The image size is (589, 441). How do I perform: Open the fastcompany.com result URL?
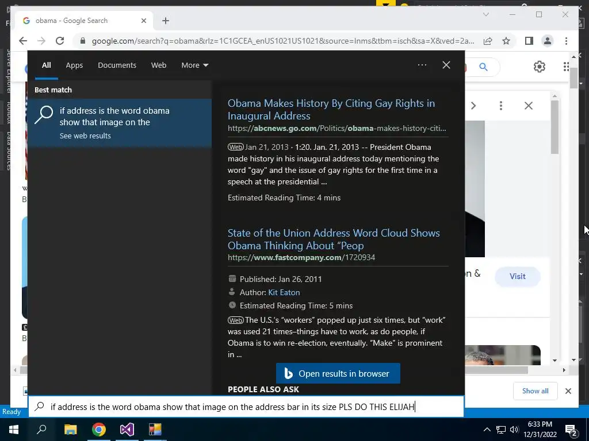[301, 258]
